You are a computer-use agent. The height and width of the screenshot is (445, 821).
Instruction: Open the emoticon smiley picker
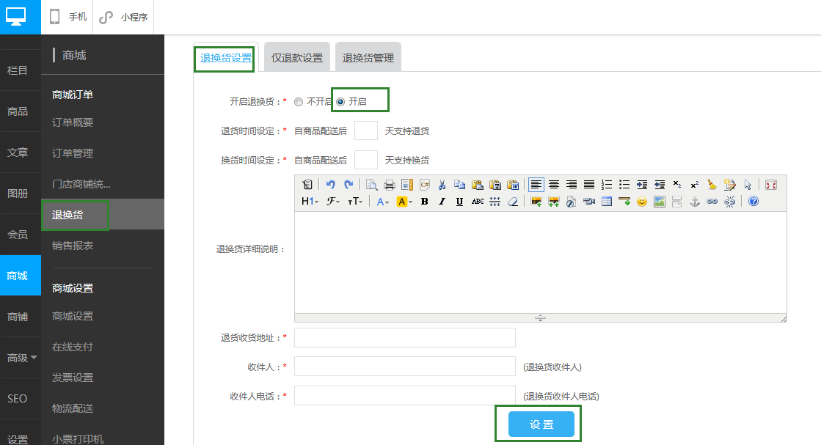(642, 202)
